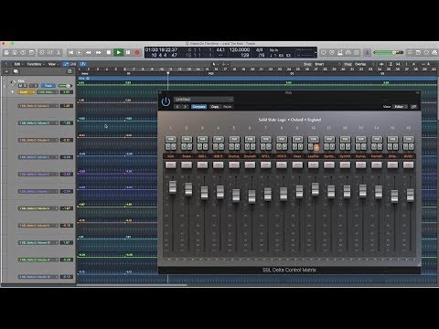Move the channel 1 Kick fader

click(173, 186)
